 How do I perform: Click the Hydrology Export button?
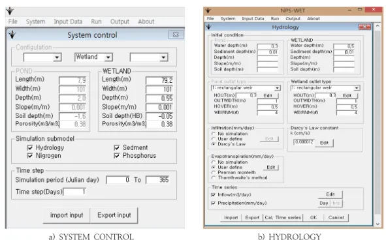pos(252,218)
